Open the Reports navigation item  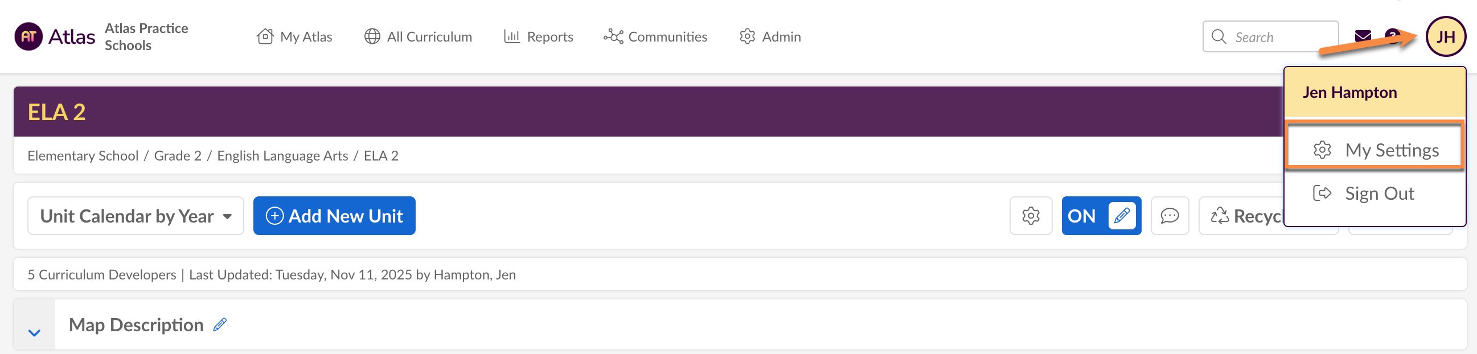539,36
